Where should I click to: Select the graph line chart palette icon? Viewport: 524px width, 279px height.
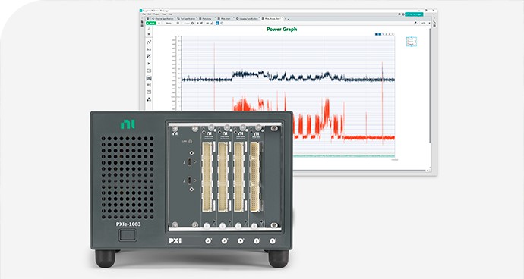149,42
